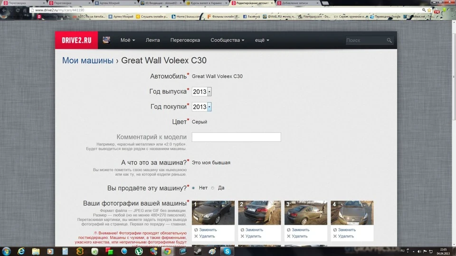Open the Фильмы онлайн bookmark
The height and width of the screenshot is (256, 456).
click(x=223, y=17)
